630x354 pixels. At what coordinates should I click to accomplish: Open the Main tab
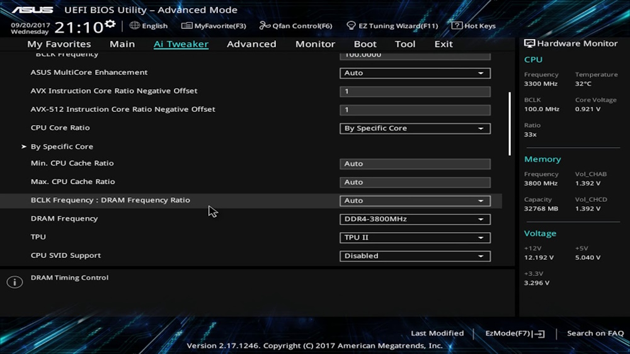tap(122, 44)
